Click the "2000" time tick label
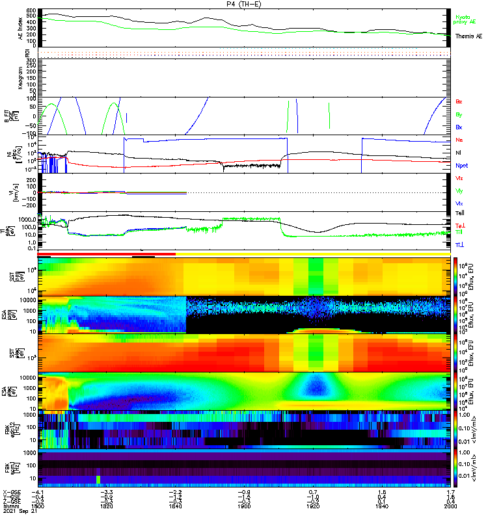This screenshot has height=520, width=488. pyautogui.click(x=450, y=506)
